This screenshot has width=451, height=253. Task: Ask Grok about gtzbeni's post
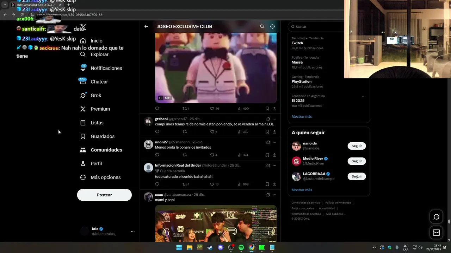268,119
